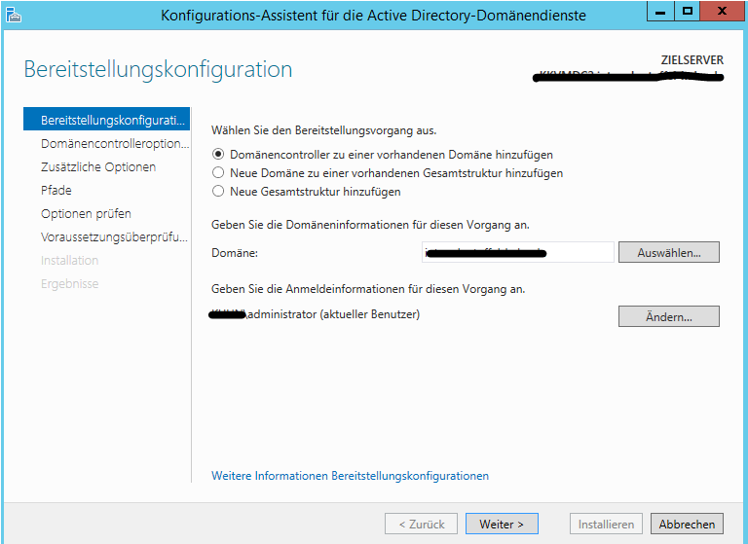Screen dimensions: 748x544
Task: Go to Domänencontrolleroptionen step
Action: tap(115, 143)
